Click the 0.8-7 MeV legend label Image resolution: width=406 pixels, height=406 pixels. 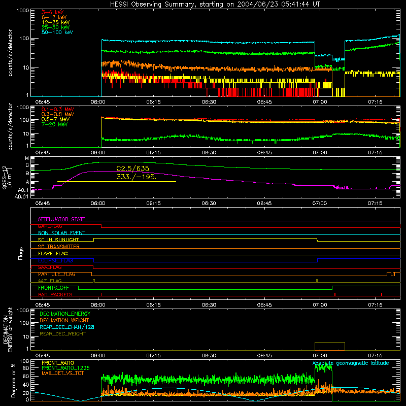pyautogui.click(x=55, y=119)
